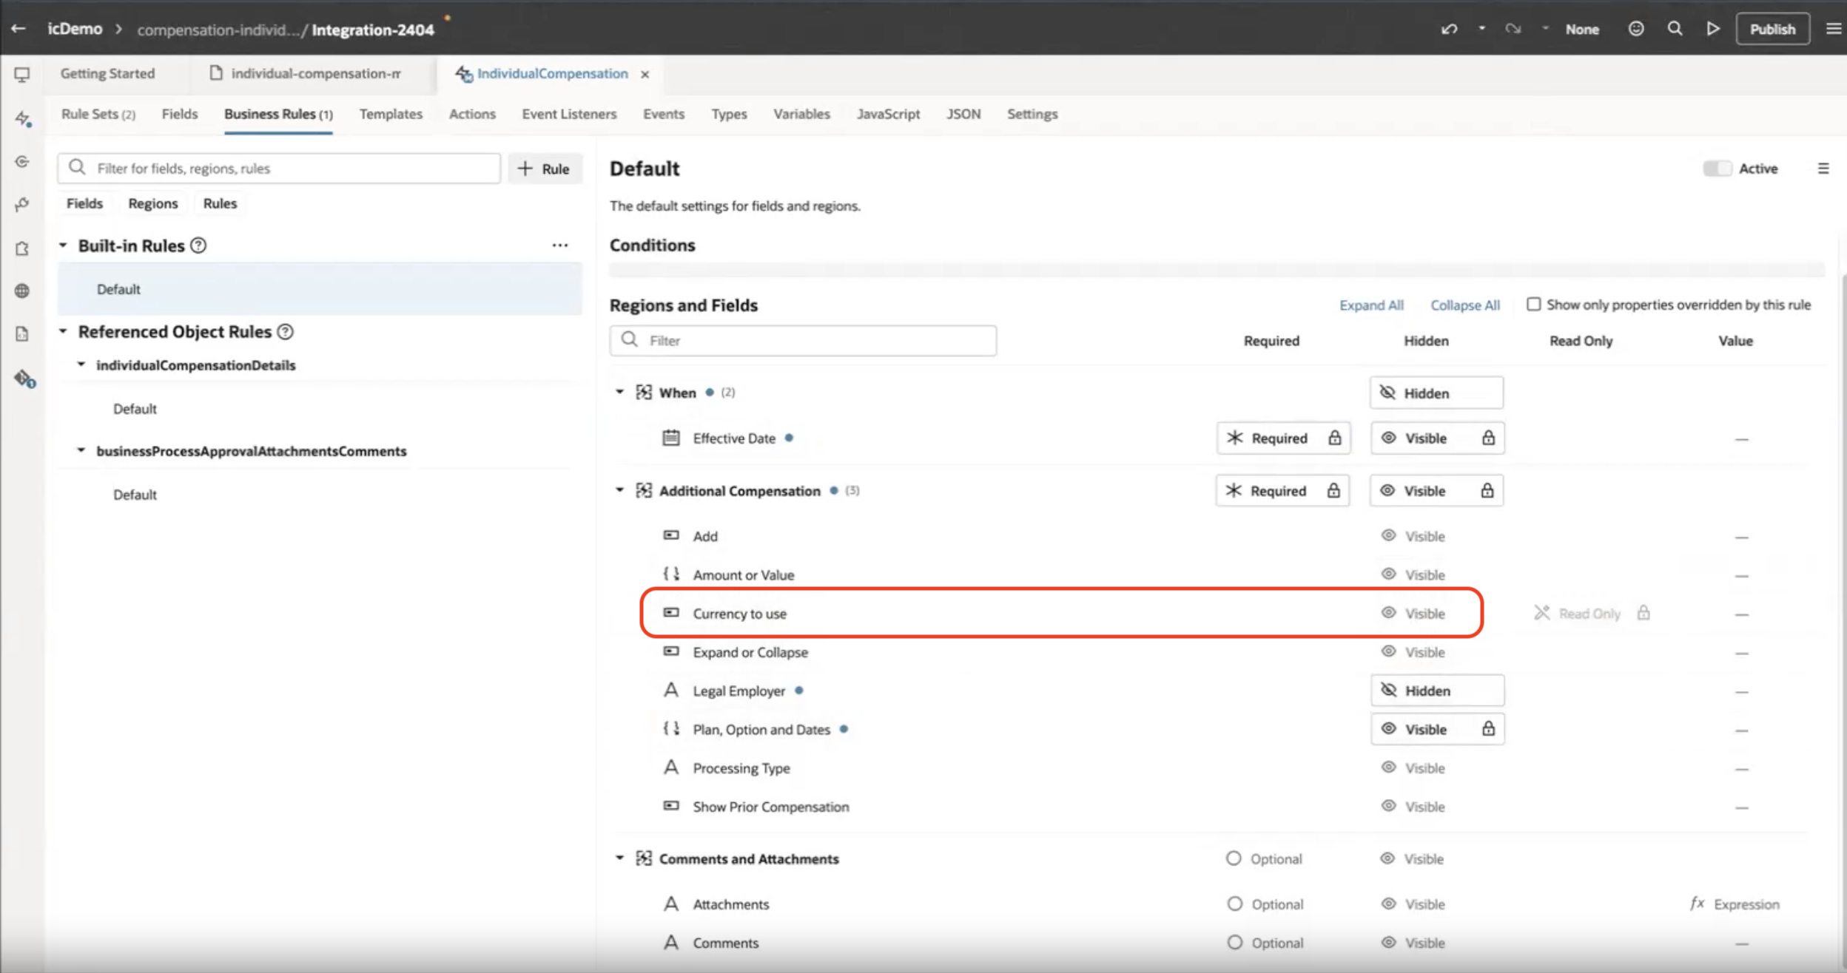Click the Expand All link
This screenshot has width=1847, height=973.
click(x=1370, y=305)
